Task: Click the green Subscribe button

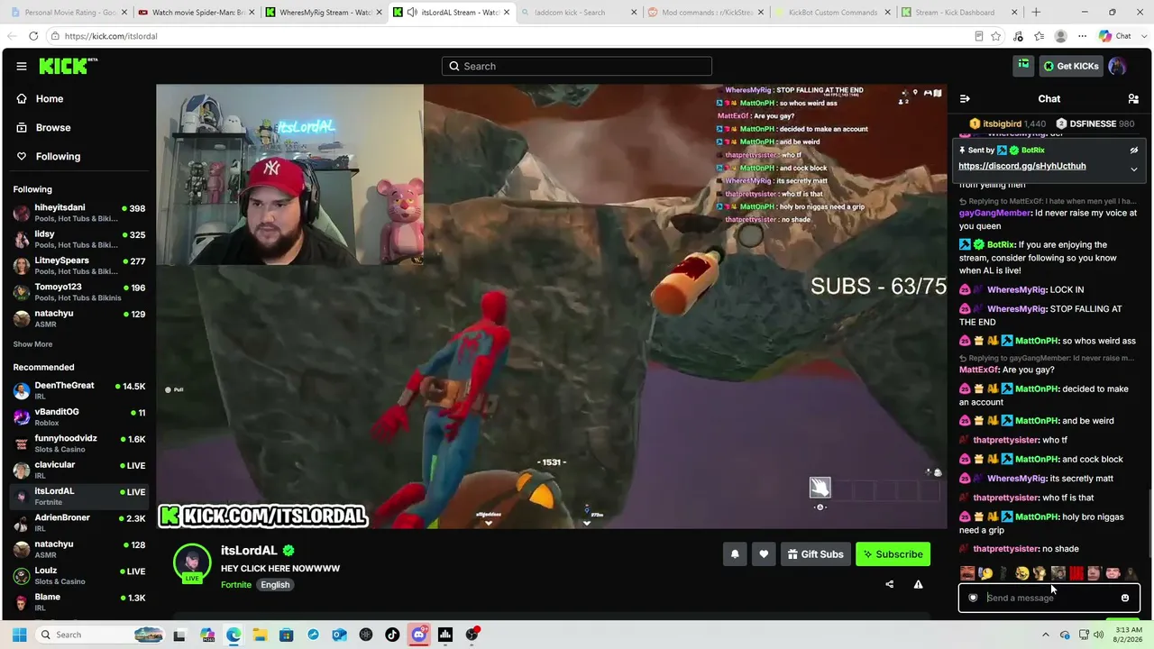Action: pos(893,554)
